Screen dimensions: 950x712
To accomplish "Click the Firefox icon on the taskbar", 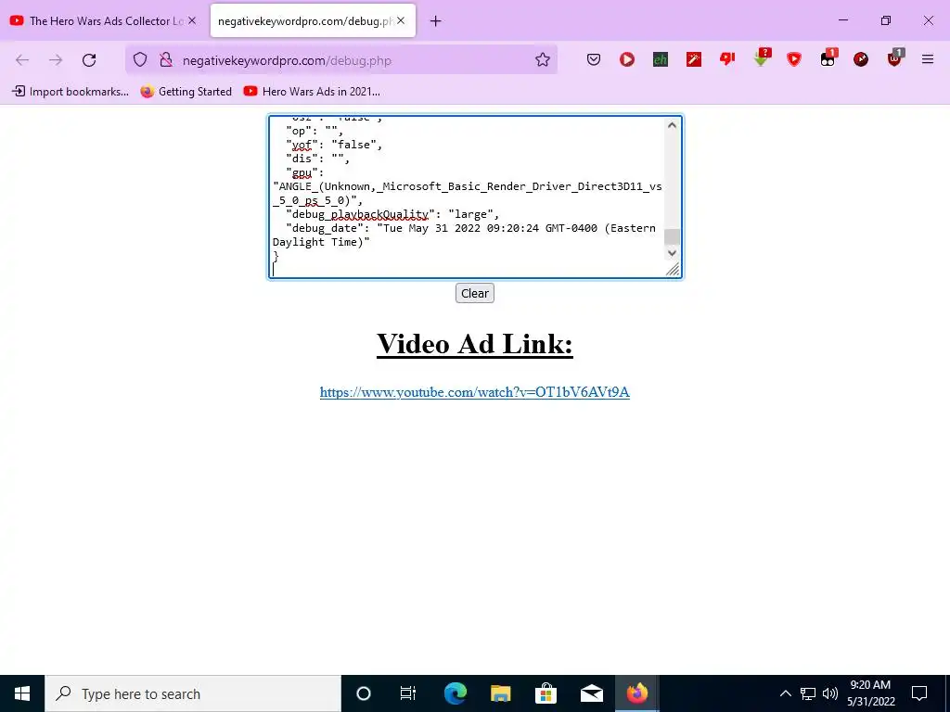I will click(x=636, y=693).
